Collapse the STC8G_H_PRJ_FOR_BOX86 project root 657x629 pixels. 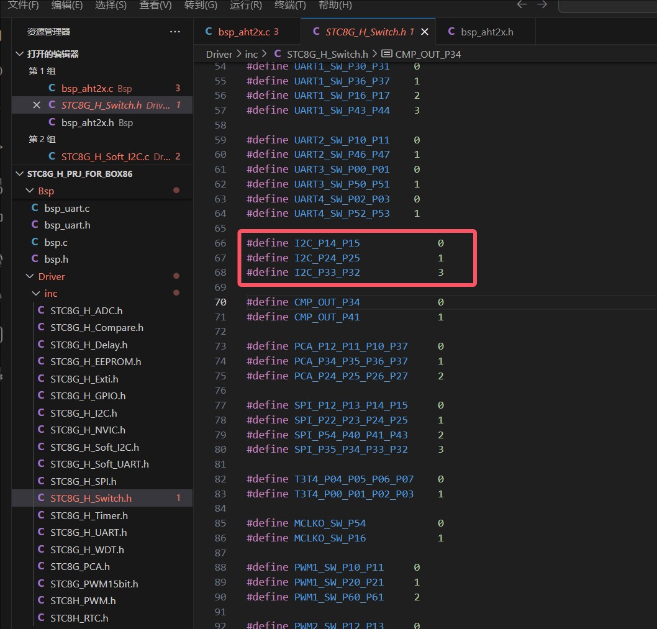(19, 173)
